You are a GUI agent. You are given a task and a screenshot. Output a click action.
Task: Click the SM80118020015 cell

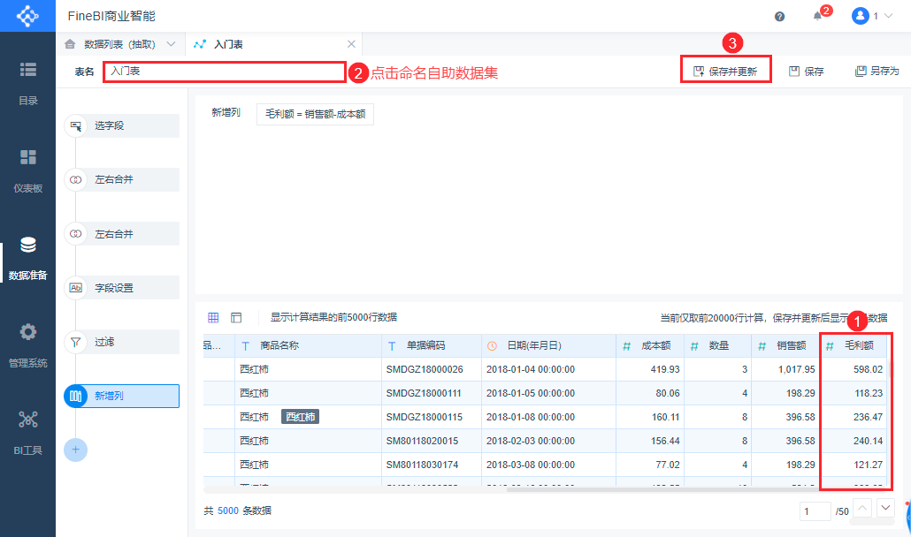[431, 441]
